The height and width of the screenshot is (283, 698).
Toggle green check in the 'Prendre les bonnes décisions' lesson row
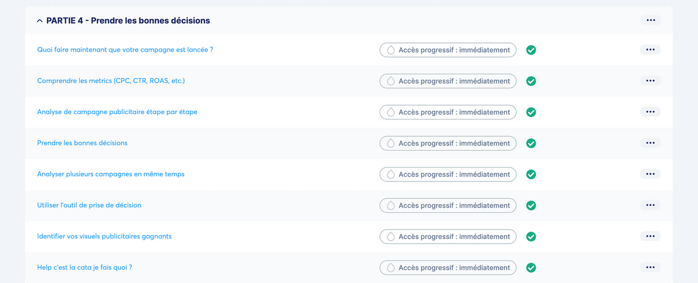click(x=531, y=143)
